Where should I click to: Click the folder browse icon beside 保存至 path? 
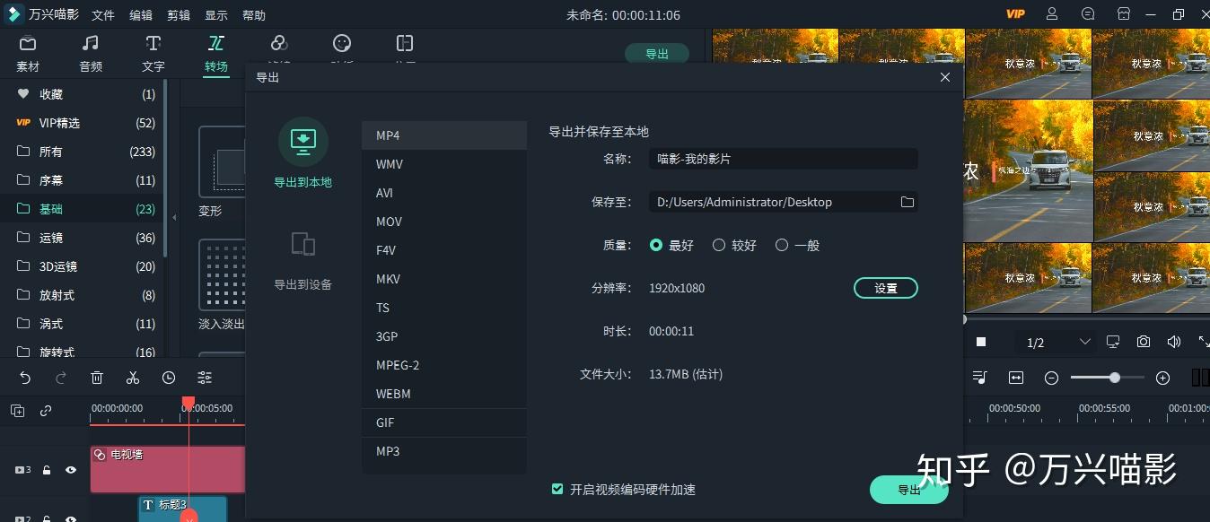click(x=907, y=202)
